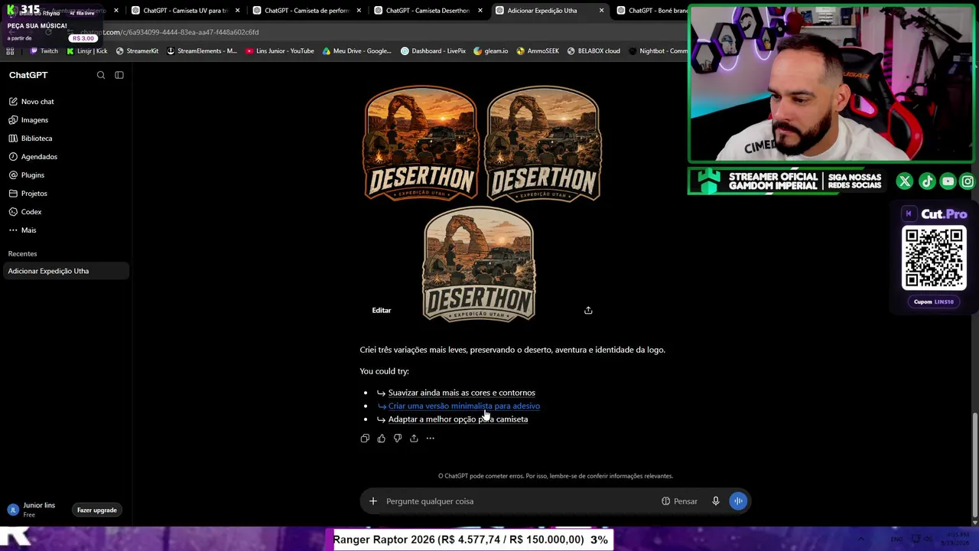Close the 'ChatGPT - Camiseta Deserthon' tab

click(x=480, y=11)
